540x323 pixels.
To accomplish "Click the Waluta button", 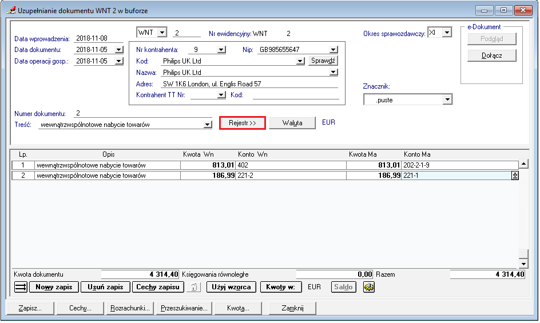I will (292, 123).
